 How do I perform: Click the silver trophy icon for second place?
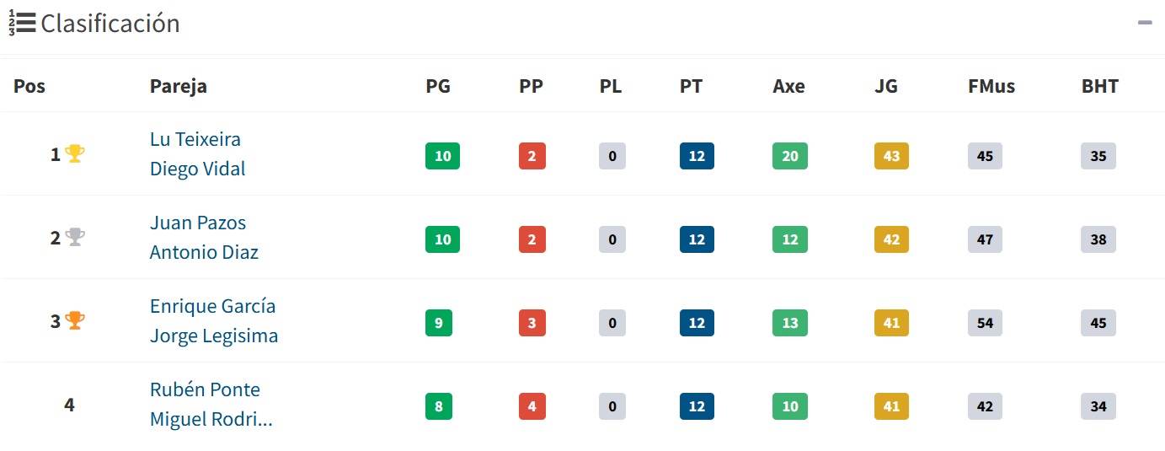[75, 238]
